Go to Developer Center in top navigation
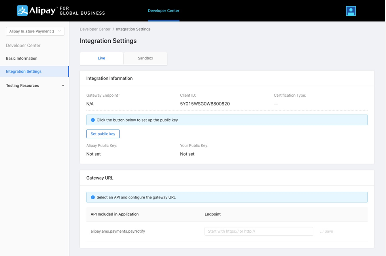 (x=163, y=11)
